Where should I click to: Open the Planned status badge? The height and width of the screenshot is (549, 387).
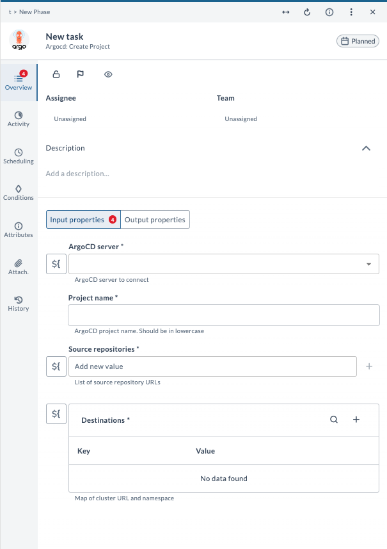358,41
